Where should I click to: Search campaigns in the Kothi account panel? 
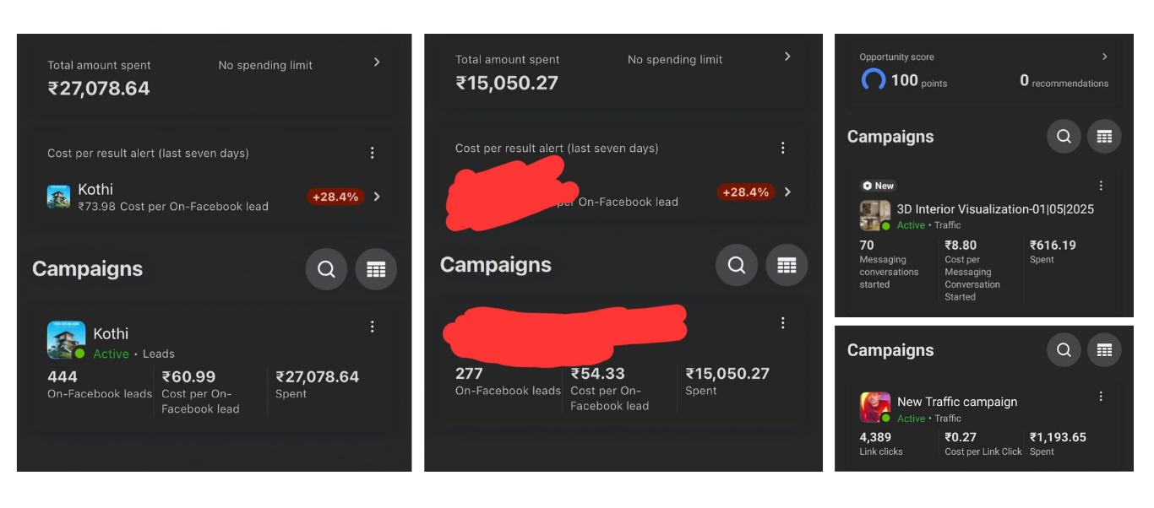[x=326, y=269]
